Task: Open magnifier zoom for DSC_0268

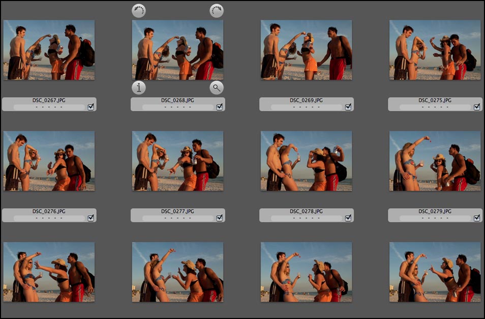Action: tap(217, 88)
